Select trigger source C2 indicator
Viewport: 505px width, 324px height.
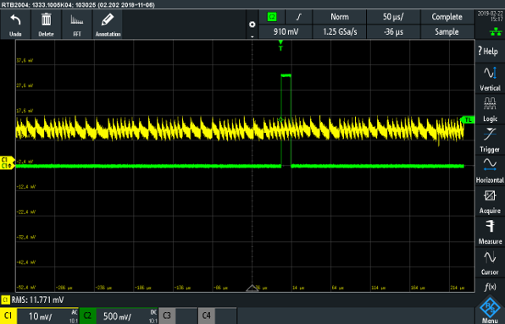(x=272, y=17)
